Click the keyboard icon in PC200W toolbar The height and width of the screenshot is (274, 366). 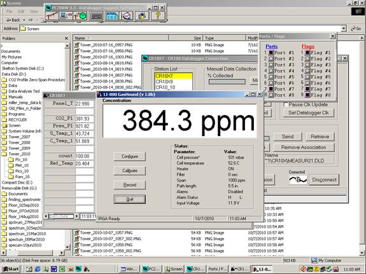coord(96,16)
